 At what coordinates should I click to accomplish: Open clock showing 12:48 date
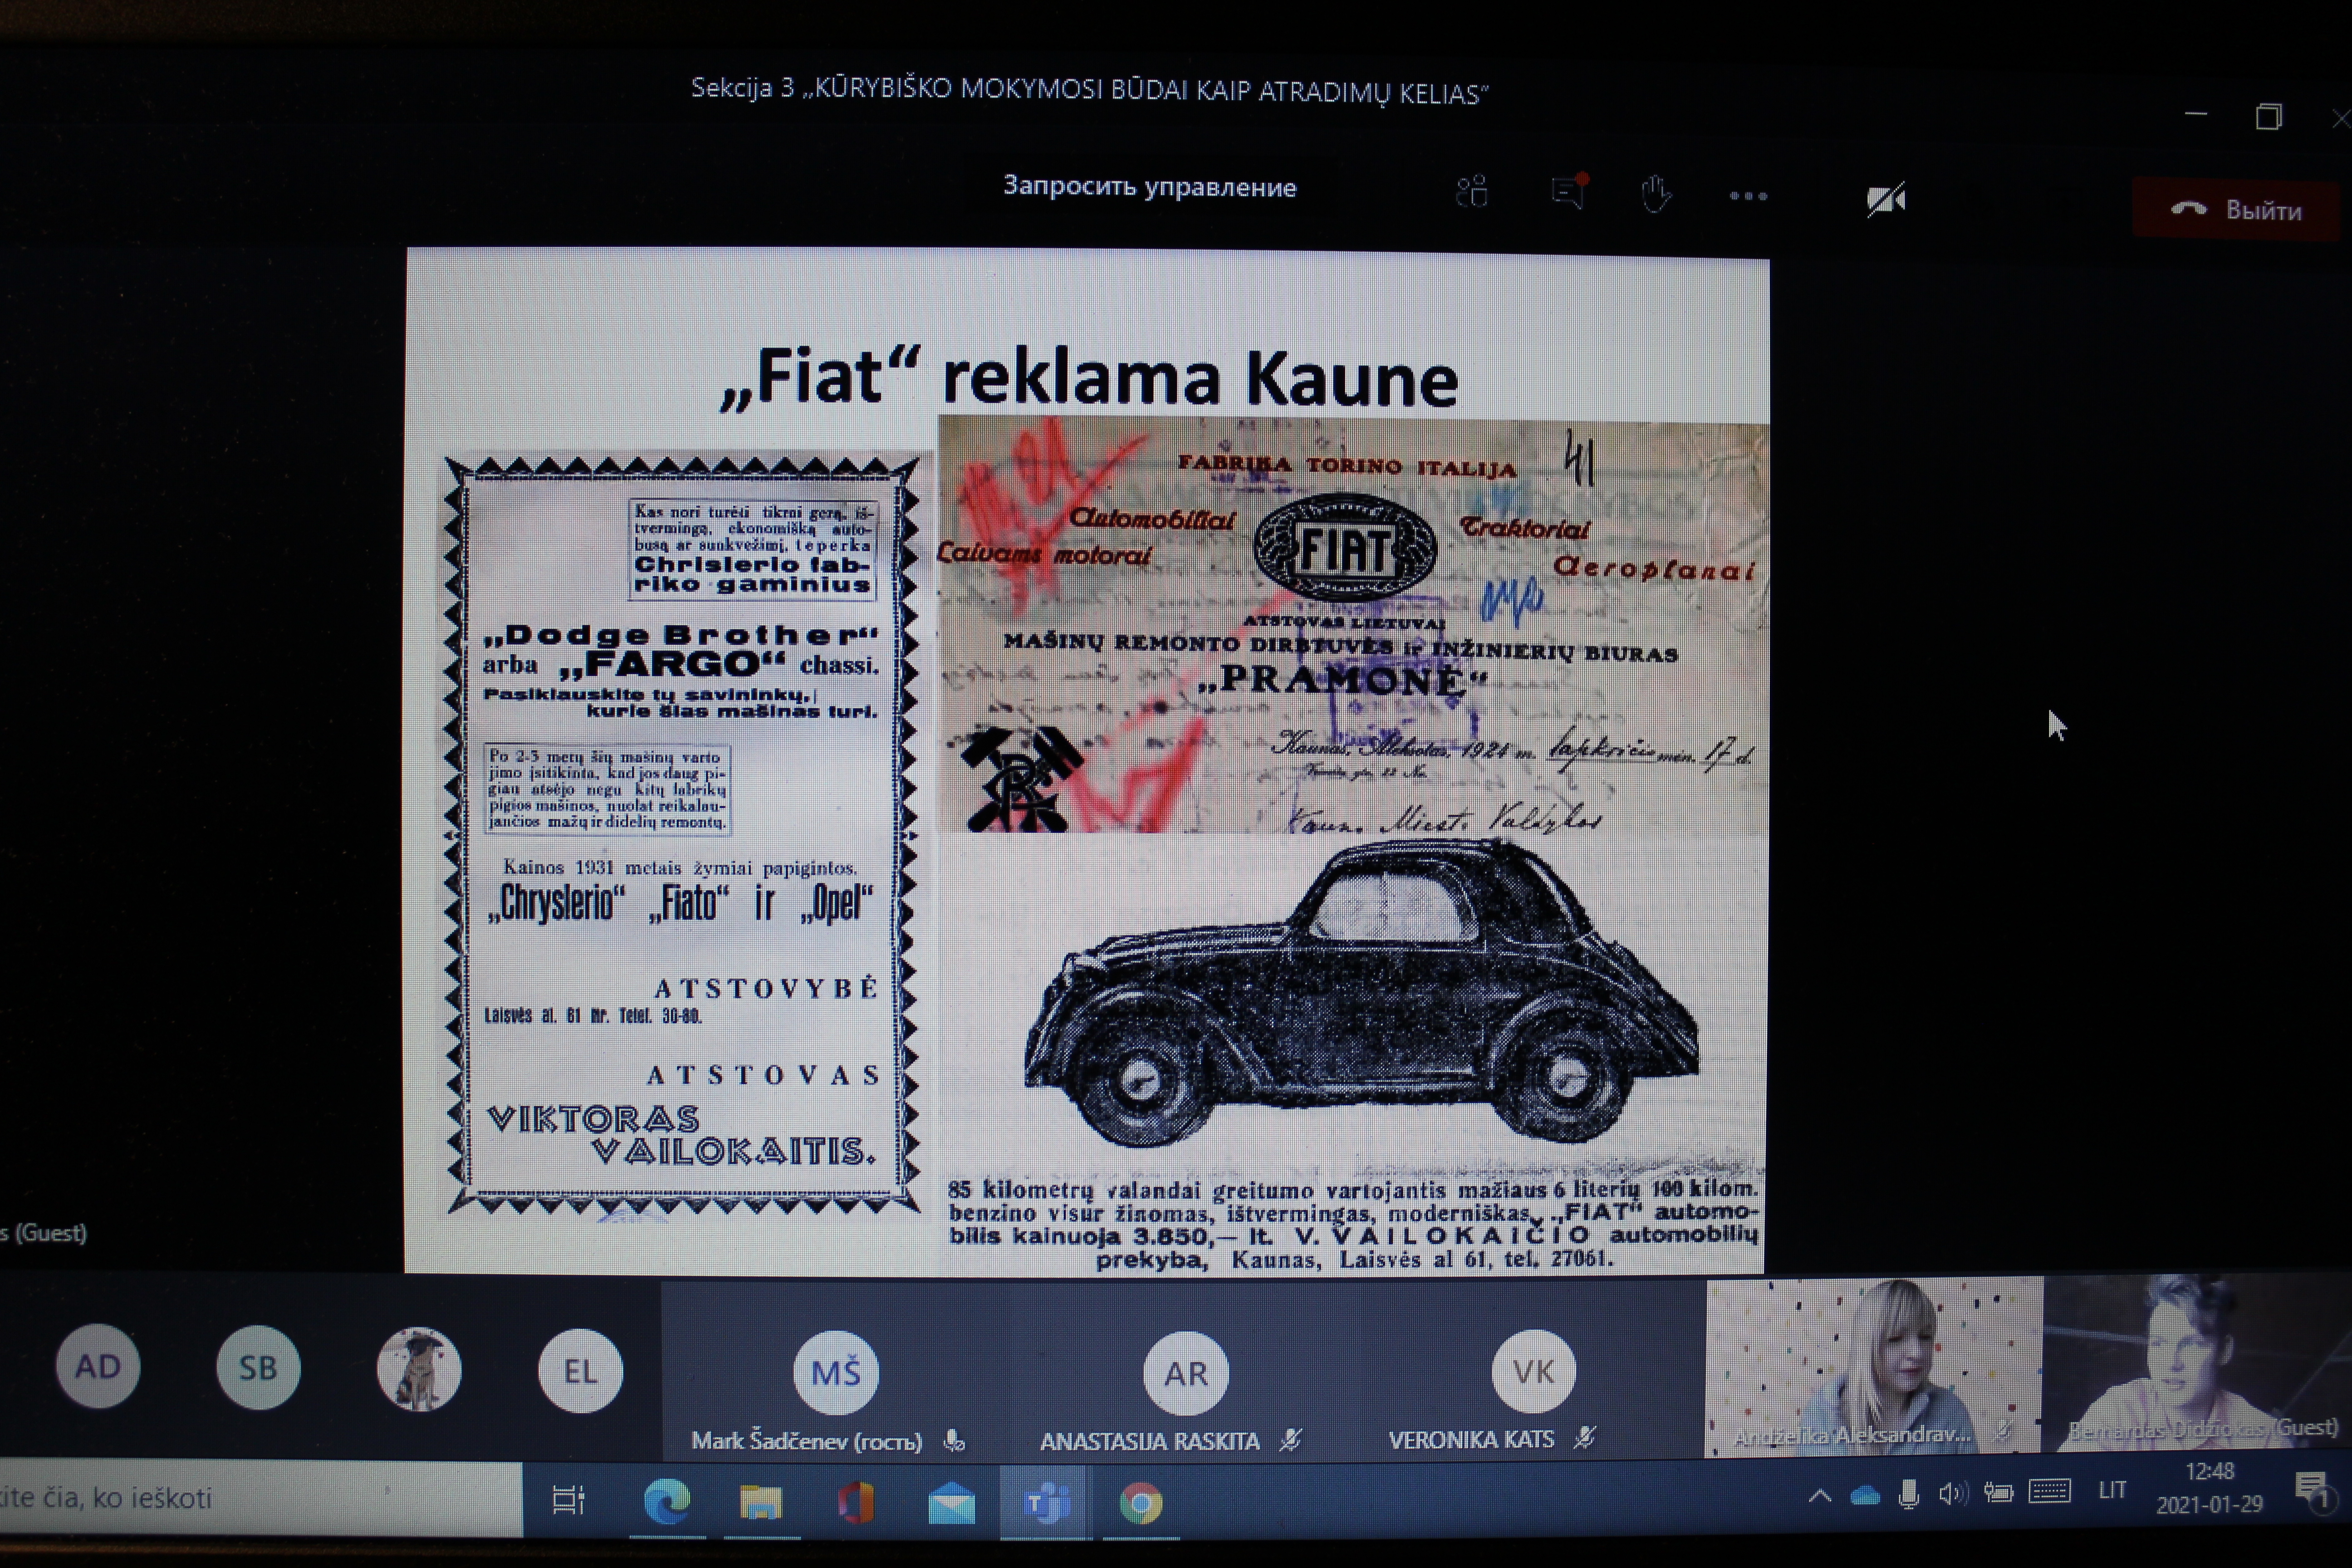point(2209,1488)
